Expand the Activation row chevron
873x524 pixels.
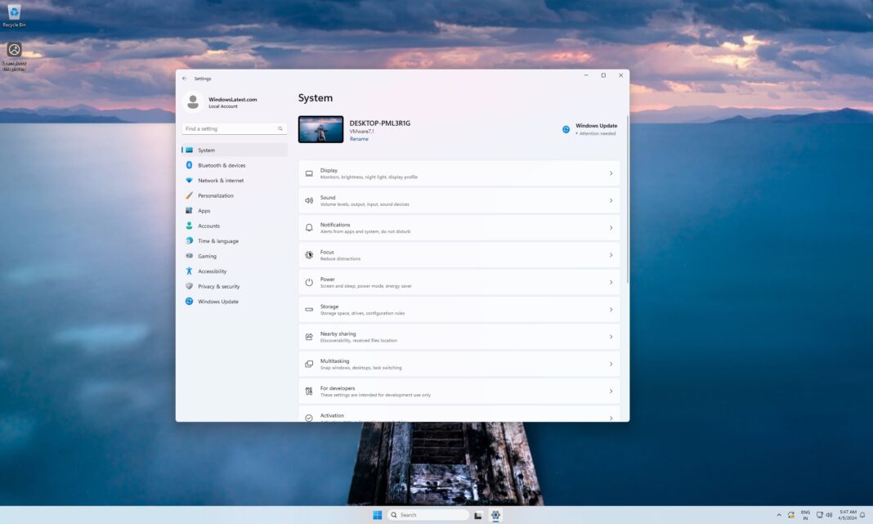tap(611, 417)
